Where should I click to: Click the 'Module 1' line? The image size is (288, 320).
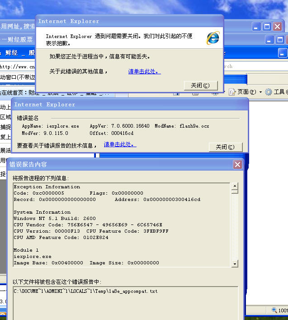tap(26, 250)
